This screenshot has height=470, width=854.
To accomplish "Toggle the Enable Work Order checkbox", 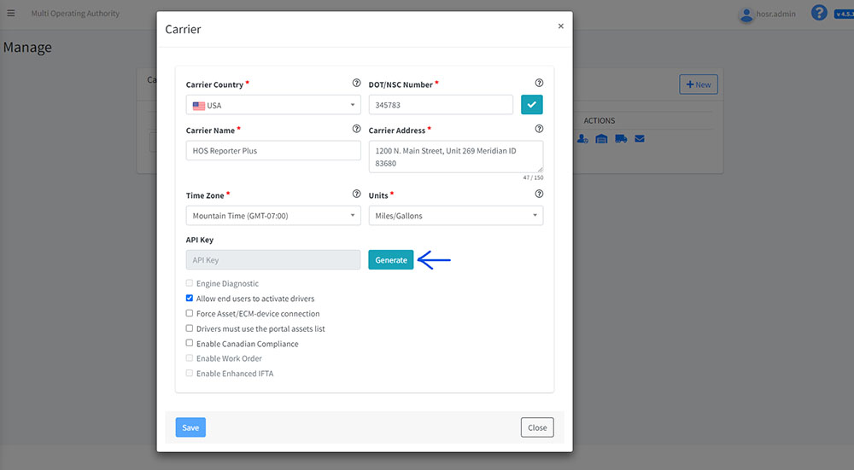I will point(190,358).
